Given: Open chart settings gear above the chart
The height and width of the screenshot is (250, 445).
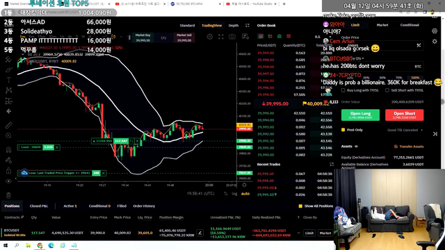Looking at the screenshot, I should pyautogui.click(x=210, y=37).
